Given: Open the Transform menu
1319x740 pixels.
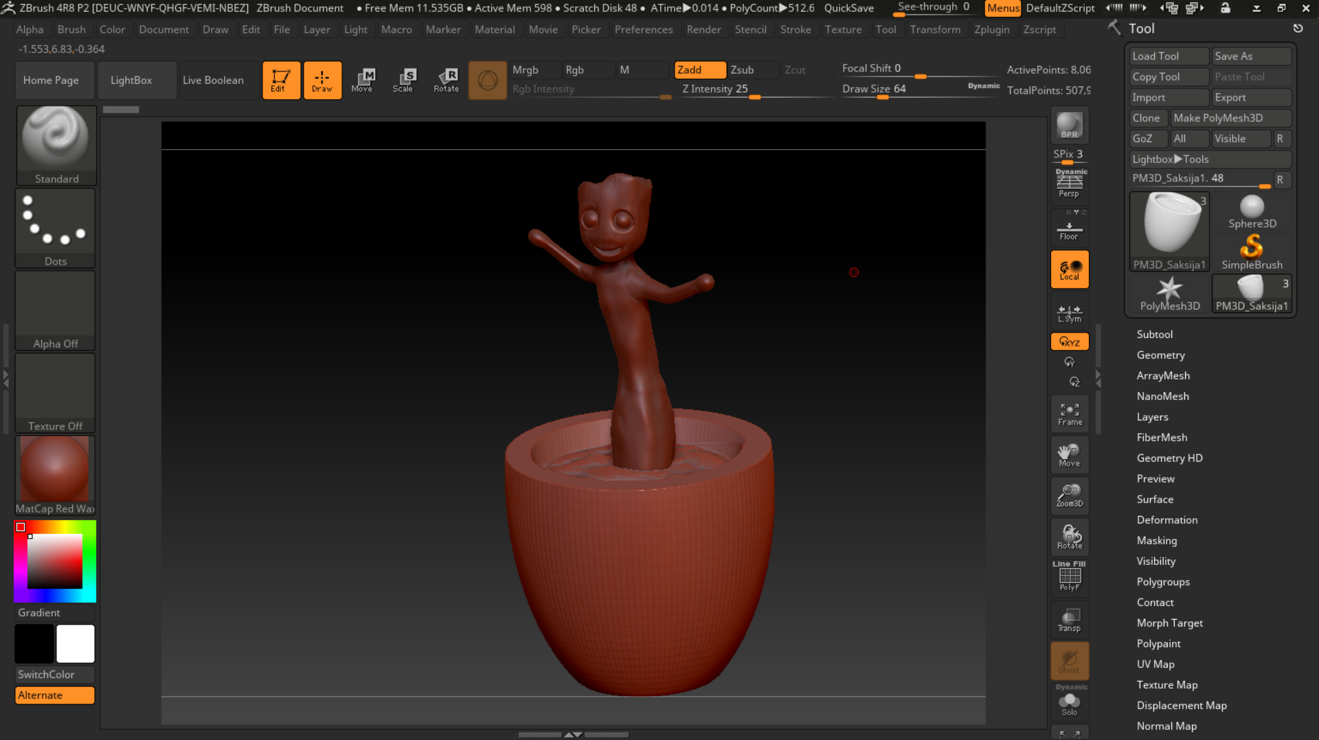Looking at the screenshot, I should coord(935,30).
